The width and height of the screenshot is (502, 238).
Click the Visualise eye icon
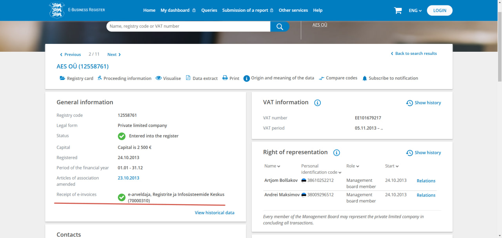[158, 78]
